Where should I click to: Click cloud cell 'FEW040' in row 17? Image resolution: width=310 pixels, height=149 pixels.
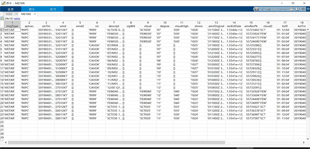coord(148,91)
